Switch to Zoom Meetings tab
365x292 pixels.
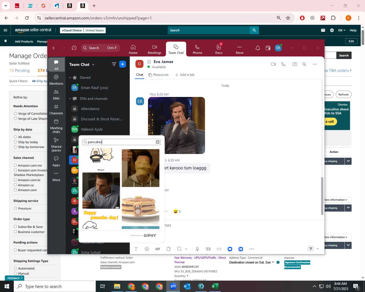pyautogui.click(x=155, y=49)
